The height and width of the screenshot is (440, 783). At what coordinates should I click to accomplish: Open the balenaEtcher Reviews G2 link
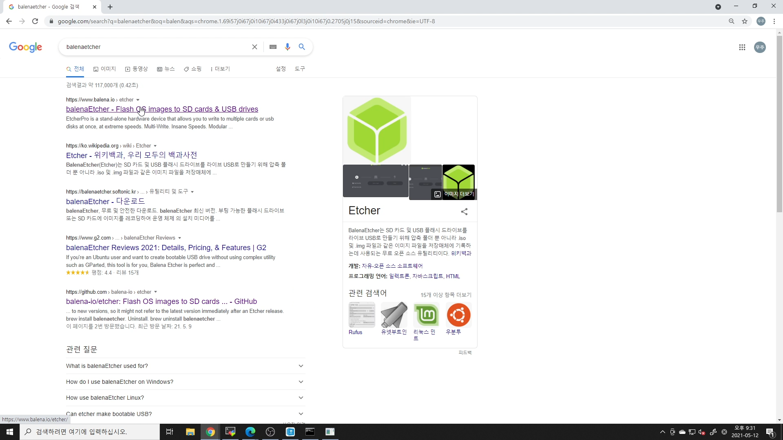point(166,248)
